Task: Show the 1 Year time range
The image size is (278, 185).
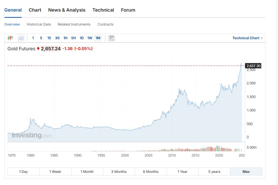Action: click(x=182, y=171)
